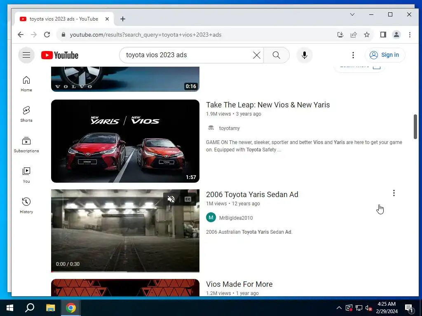Screen dimensions: 422x316
Task: Click GAME ON video description text
Action: click(x=304, y=146)
